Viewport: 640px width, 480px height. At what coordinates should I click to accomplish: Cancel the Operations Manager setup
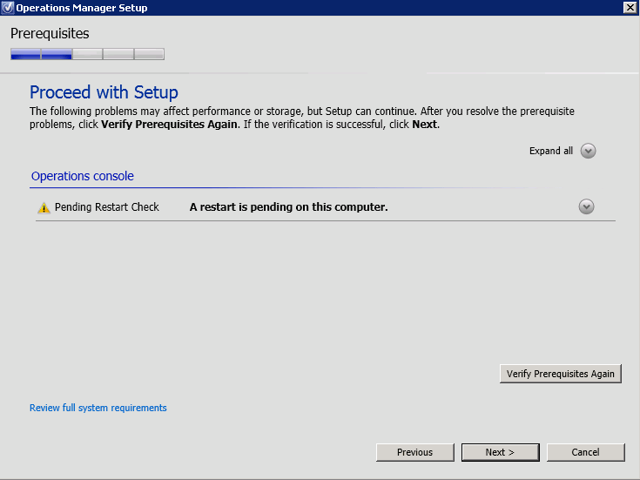[585, 452]
